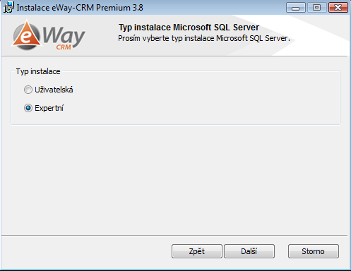Viewport: 351px width, 271px height.
Task: Click the 'Prosím vyberte typ instalace' subtitle
Action: (x=204, y=38)
